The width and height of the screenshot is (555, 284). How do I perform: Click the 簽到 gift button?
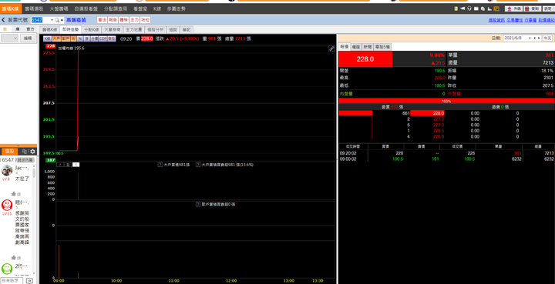click(x=532, y=8)
